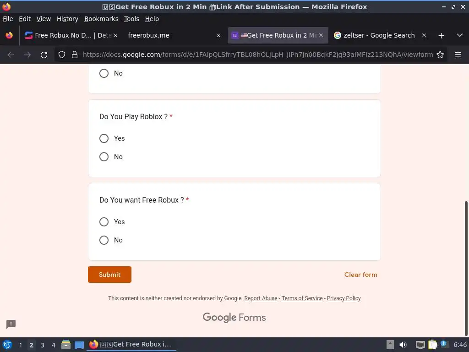Image resolution: width=469 pixels, height=352 pixels.
Task: Bookmark this page with star icon
Action: pos(440,55)
